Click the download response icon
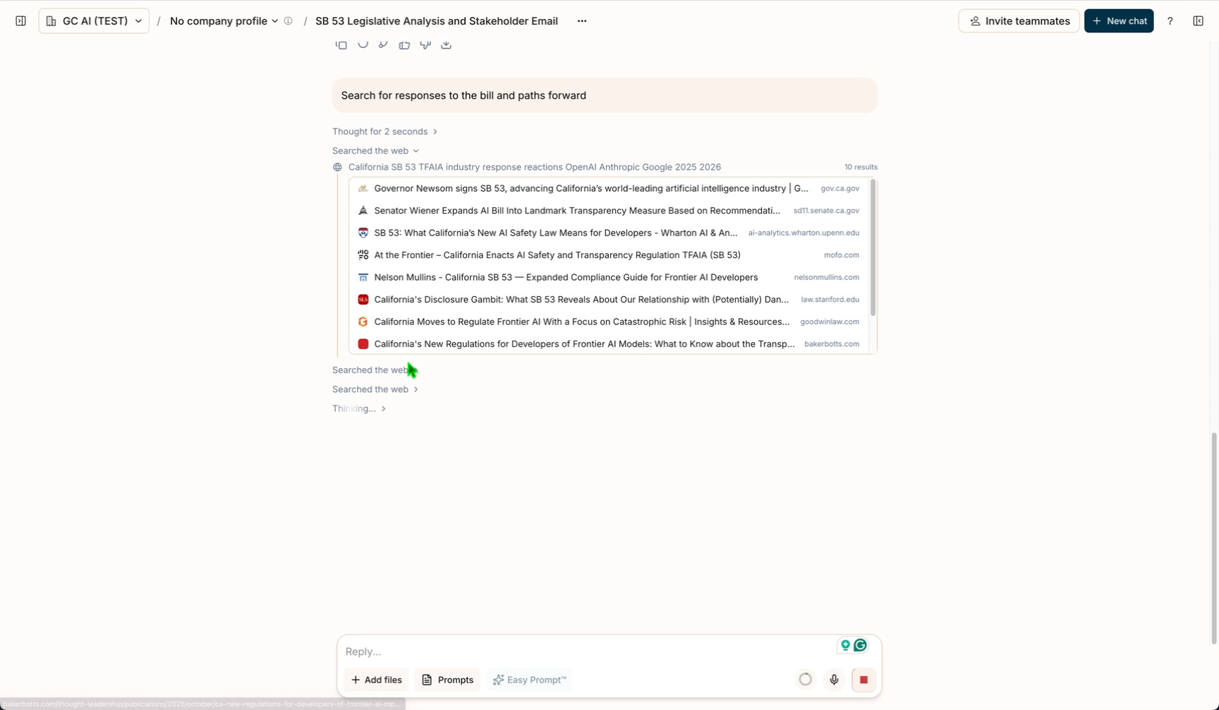Viewport: 1219px width, 710px height. coord(446,45)
